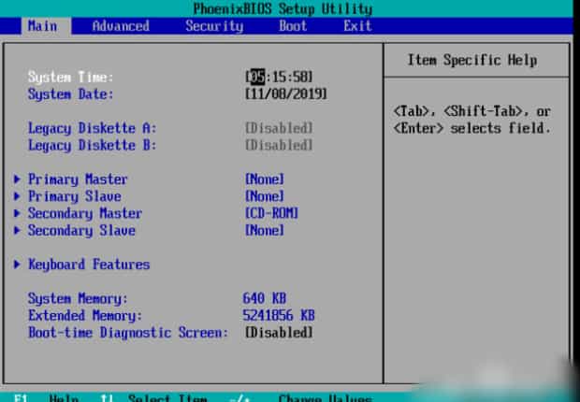
Task: Select Legacy Diskette A Disabled value
Action: click(279, 128)
